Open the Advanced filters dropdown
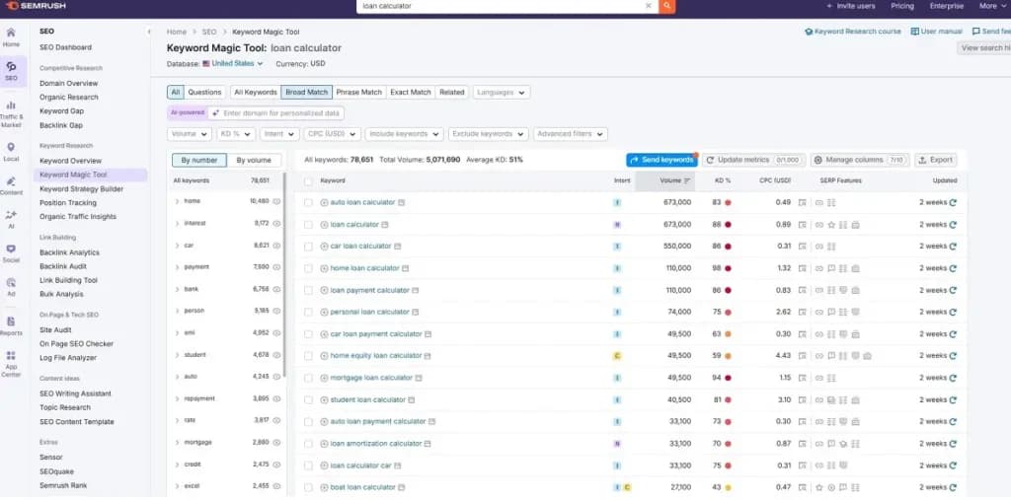1011x500 pixels. click(571, 134)
